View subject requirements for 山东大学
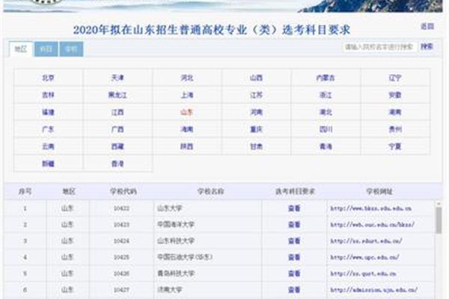The width and height of the screenshot is (449, 299). coord(294,209)
